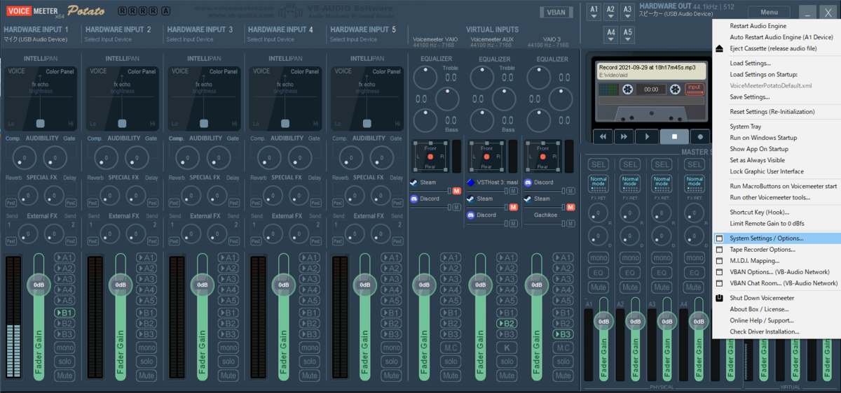Click the Discord icon under Voicemeeter AUX
The image size is (841, 393).
point(470,215)
